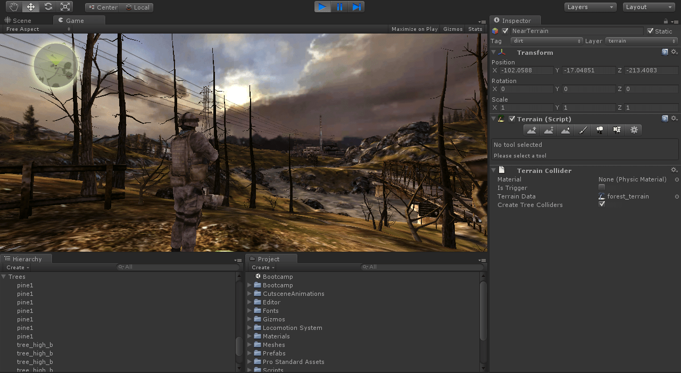Image resolution: width=681 pixels, height=373 pixels.
Task: Click the Position X field
Action: (527, 70)
